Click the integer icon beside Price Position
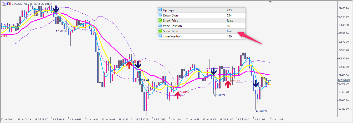353x123 pixels. (160, 26)
